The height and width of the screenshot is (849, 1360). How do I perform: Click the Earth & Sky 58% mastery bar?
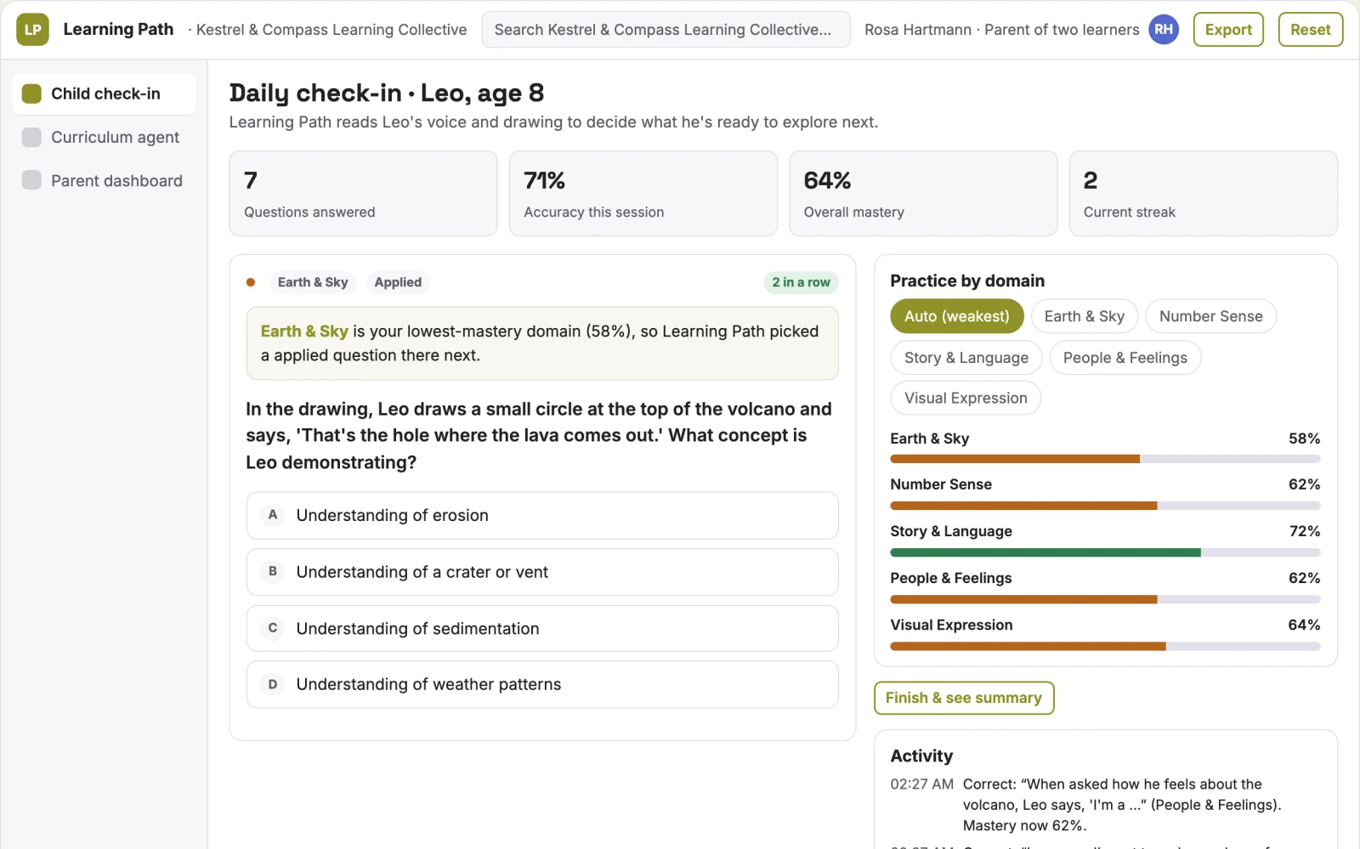click(1105, 459)
